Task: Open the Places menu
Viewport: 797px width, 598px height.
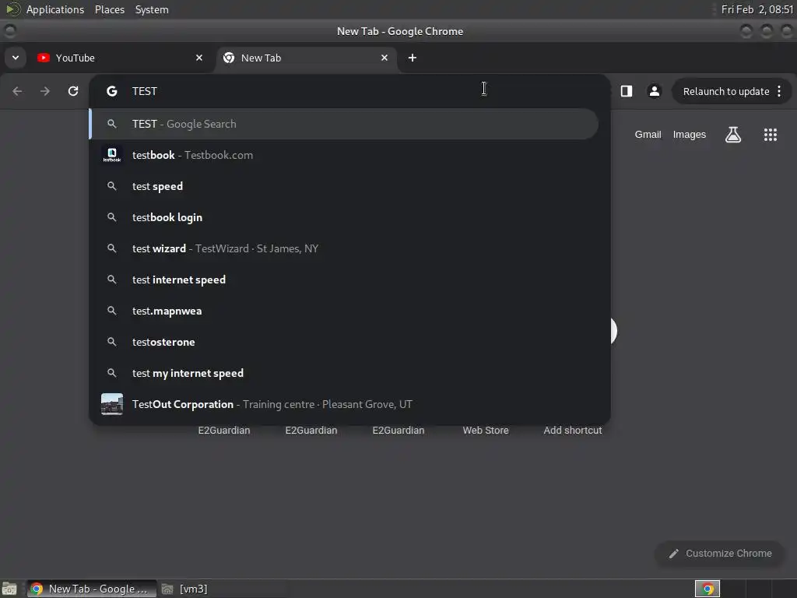Action: (x=110, y=9)
